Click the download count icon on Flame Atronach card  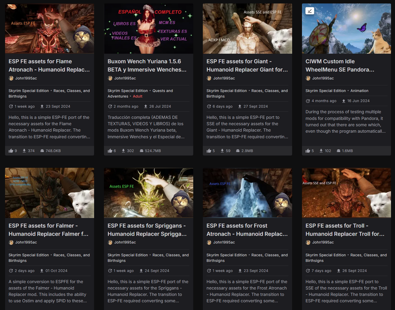[24, 151]
